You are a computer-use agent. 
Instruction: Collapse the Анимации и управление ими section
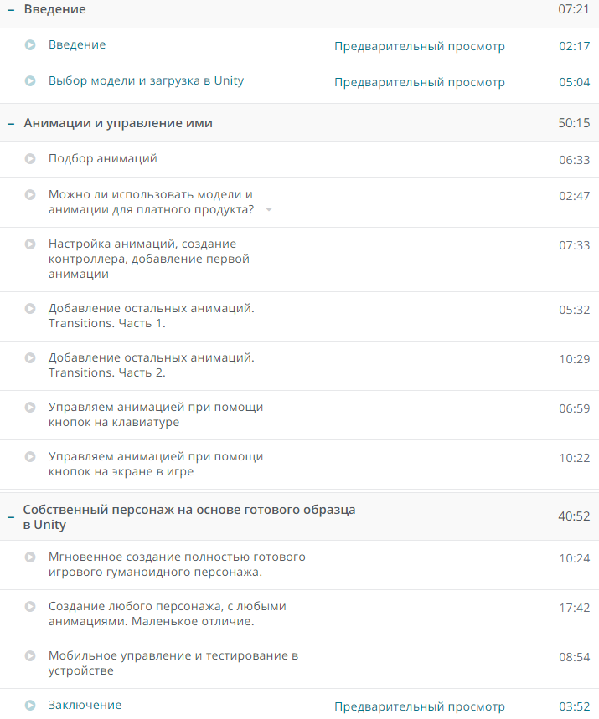coord(9,121)
